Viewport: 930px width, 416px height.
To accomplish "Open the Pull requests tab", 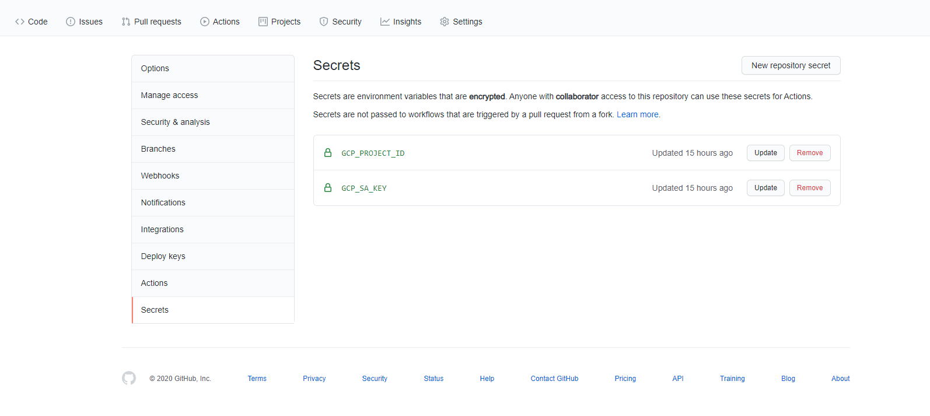I will [x=151, y=22].
